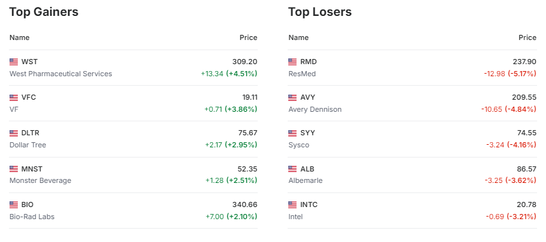The image size is (546, 242).
Task: Open Monster Beverage stock details
Action: tap(40, 180)
